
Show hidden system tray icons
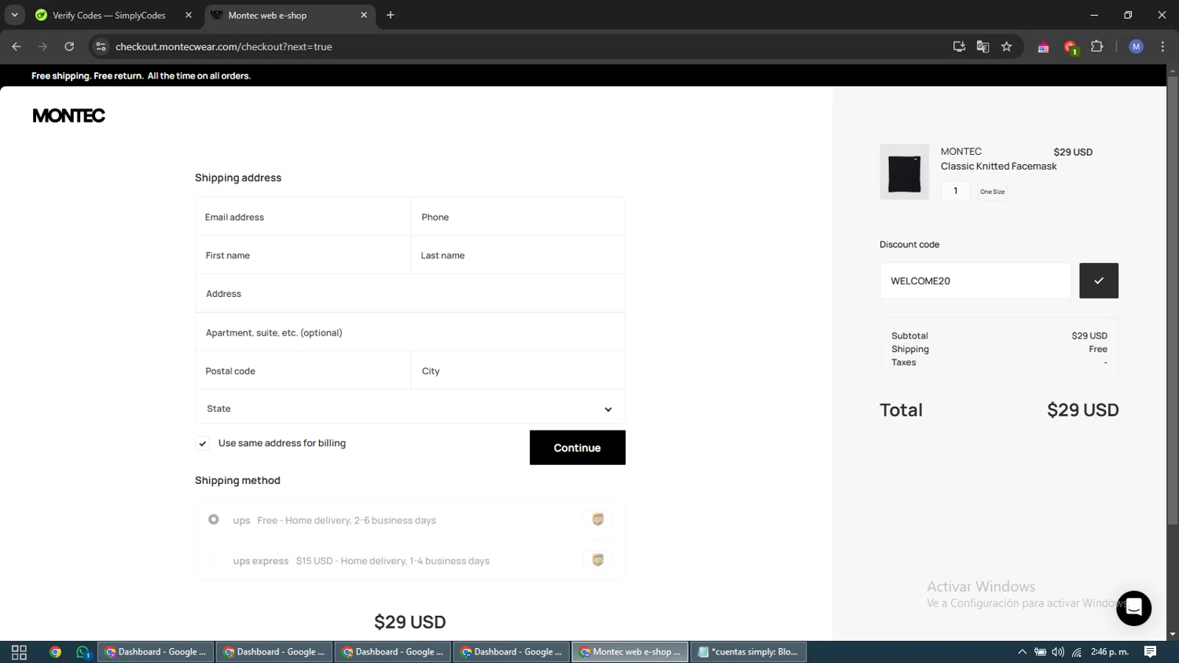[1022, 652]
